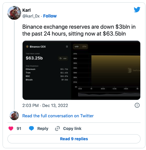The width and height of the screenshot is (146, 150).
Task: Open Karl's profile avatar at top
Action: 14,13
